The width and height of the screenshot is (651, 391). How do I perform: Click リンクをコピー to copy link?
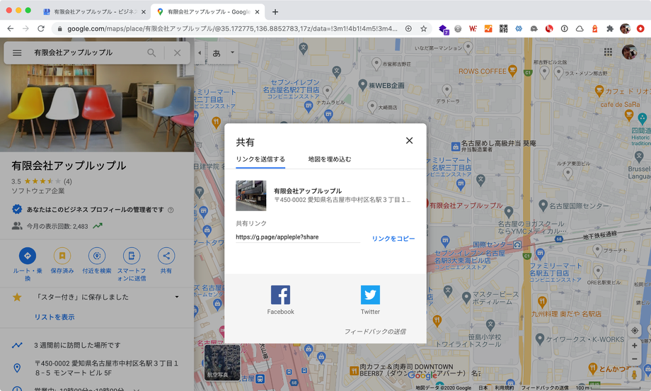pyautogui.click(x=393, y=239)
